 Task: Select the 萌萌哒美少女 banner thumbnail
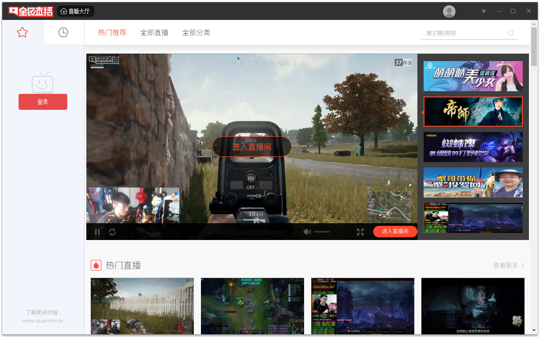[x=473, y=76]
